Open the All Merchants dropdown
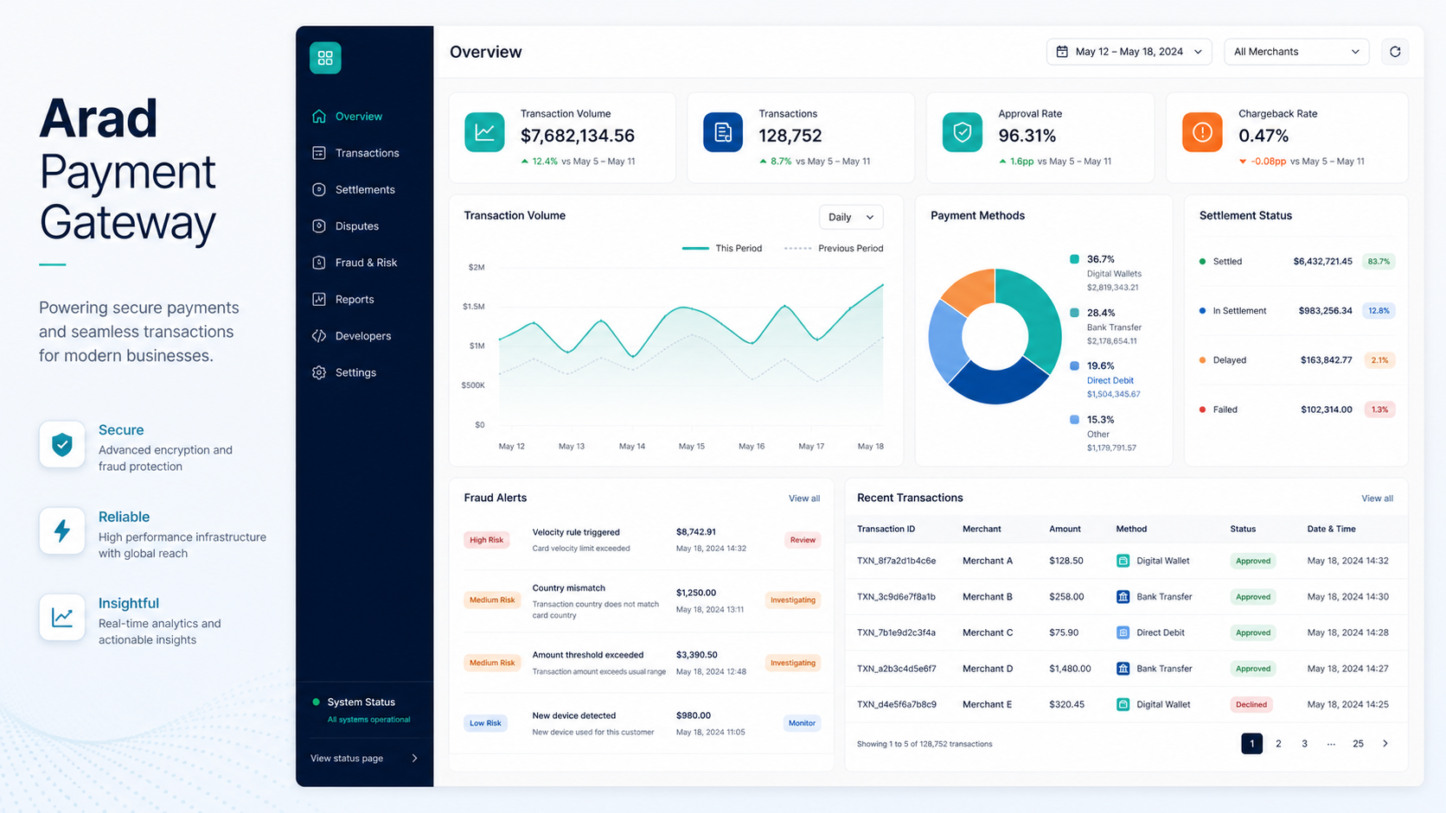 click(x=1296, y=52)
